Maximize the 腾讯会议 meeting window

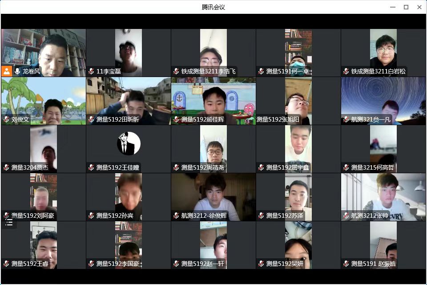[x=406, y=7]
